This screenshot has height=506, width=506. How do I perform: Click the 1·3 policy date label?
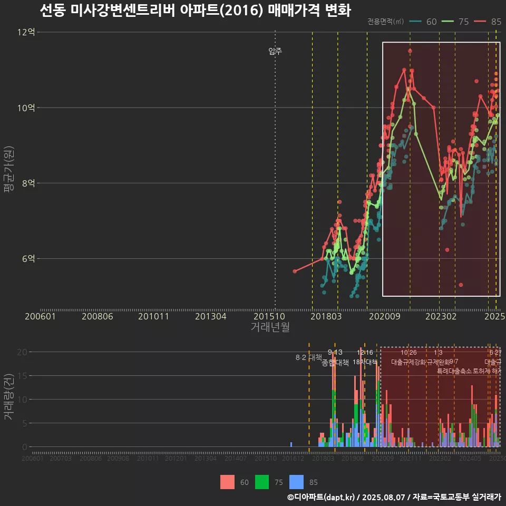point(438,352)
